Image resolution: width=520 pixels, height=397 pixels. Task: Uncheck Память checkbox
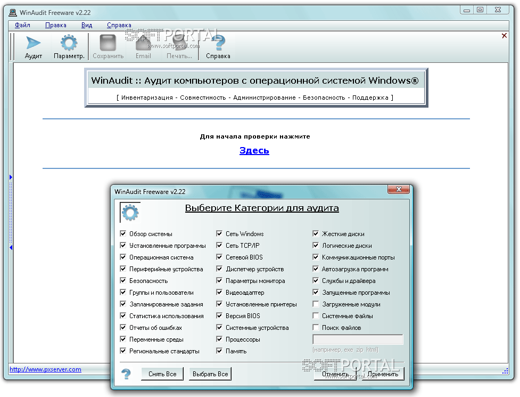219,351
